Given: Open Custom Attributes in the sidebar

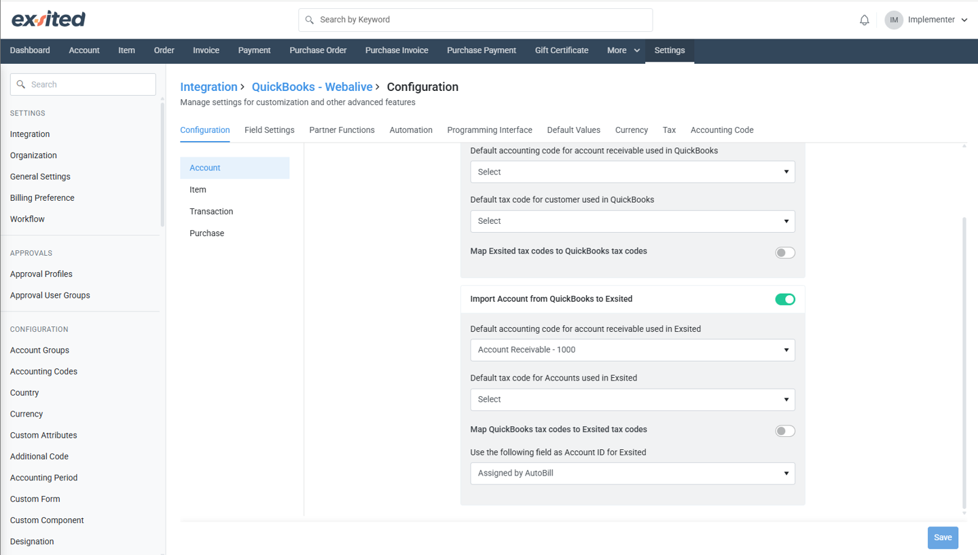Looking at the screenshot, I should tap(43, 436).
